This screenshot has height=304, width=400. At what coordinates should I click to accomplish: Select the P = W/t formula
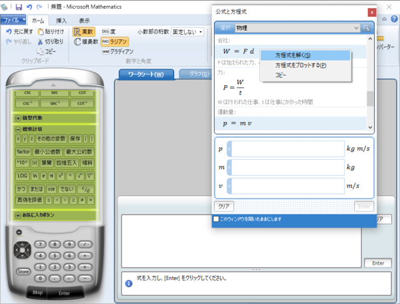tap(234, 87)
